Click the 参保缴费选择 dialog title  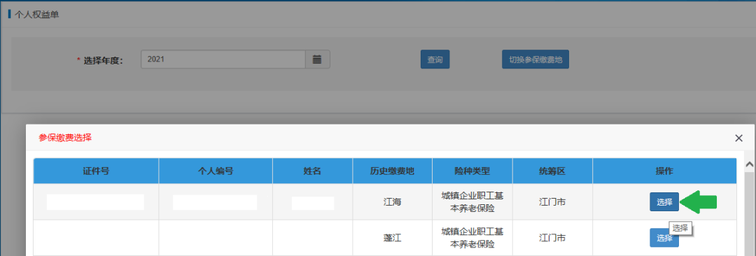tap(65, 138)
